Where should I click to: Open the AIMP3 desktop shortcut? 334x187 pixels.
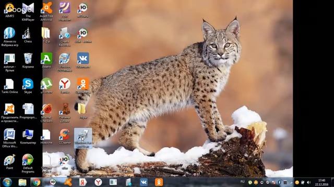9,10
